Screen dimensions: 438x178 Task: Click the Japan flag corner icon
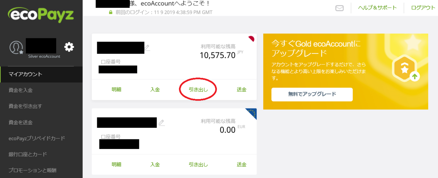click(252, 38)
